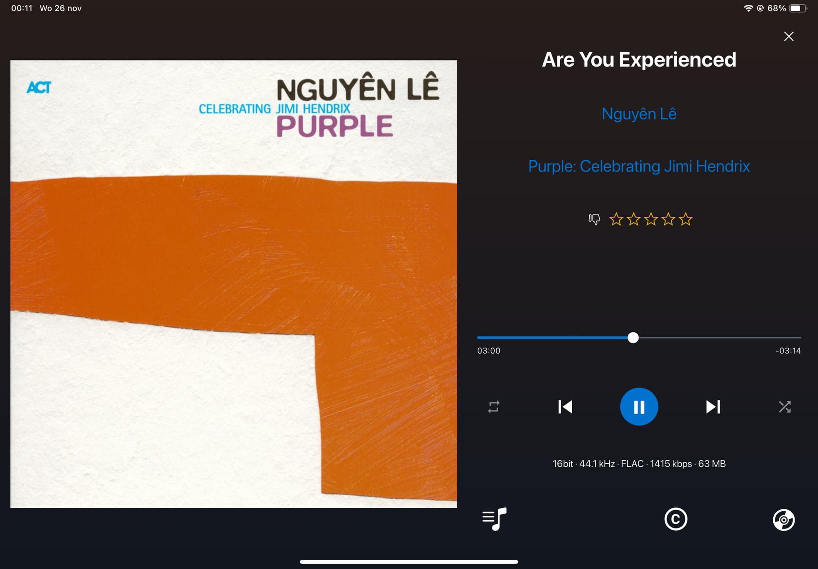The width and height of the screenshot is (818, 569).
Task: Close the now playing screen
Action: tap(789, 36)
